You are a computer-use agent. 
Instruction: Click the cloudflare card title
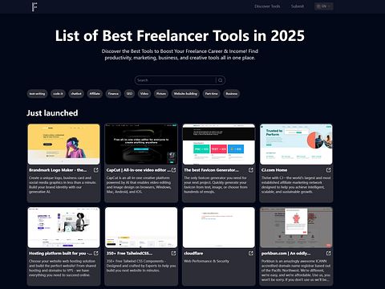(x=193, y=254)
